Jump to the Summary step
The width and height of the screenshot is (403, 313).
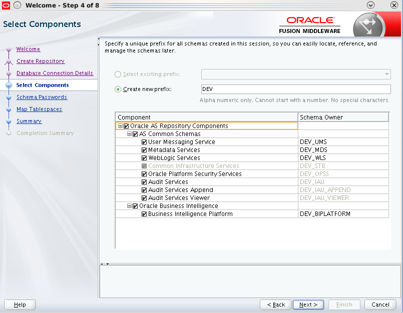coord(29,121)
